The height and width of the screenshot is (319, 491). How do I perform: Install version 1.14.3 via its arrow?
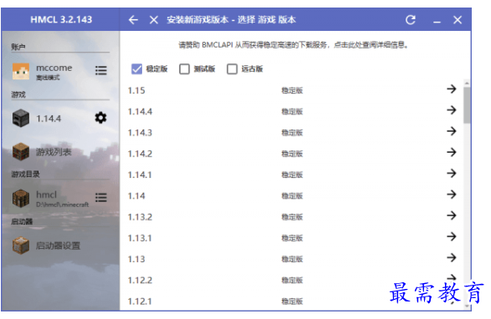tap(451, 131)
